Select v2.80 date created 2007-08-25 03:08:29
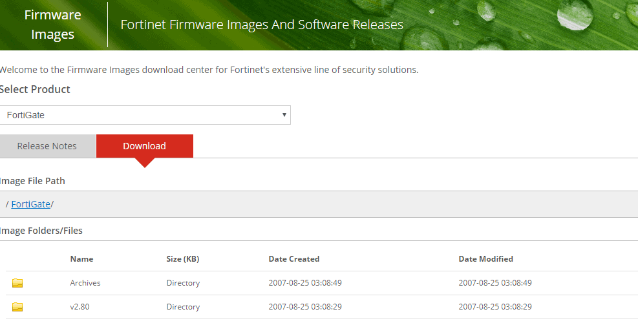The height and width of the screenshot is (325, 638). coord(305,307)
